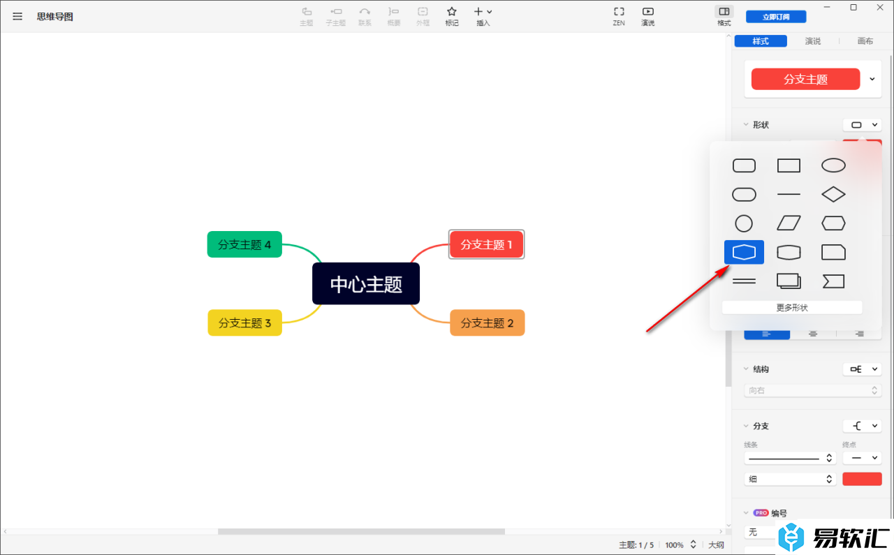Collapse the 分支 section

[746, 426]
